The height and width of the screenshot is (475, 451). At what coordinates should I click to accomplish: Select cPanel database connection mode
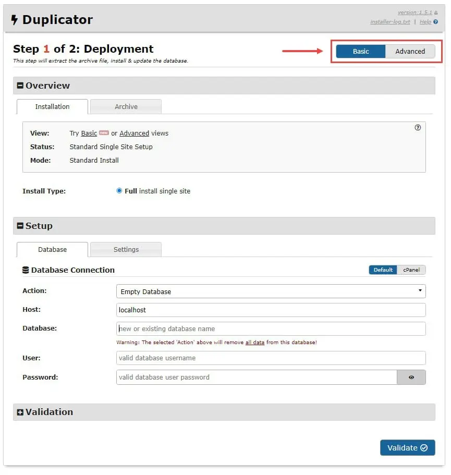click(x=411, y=270)
